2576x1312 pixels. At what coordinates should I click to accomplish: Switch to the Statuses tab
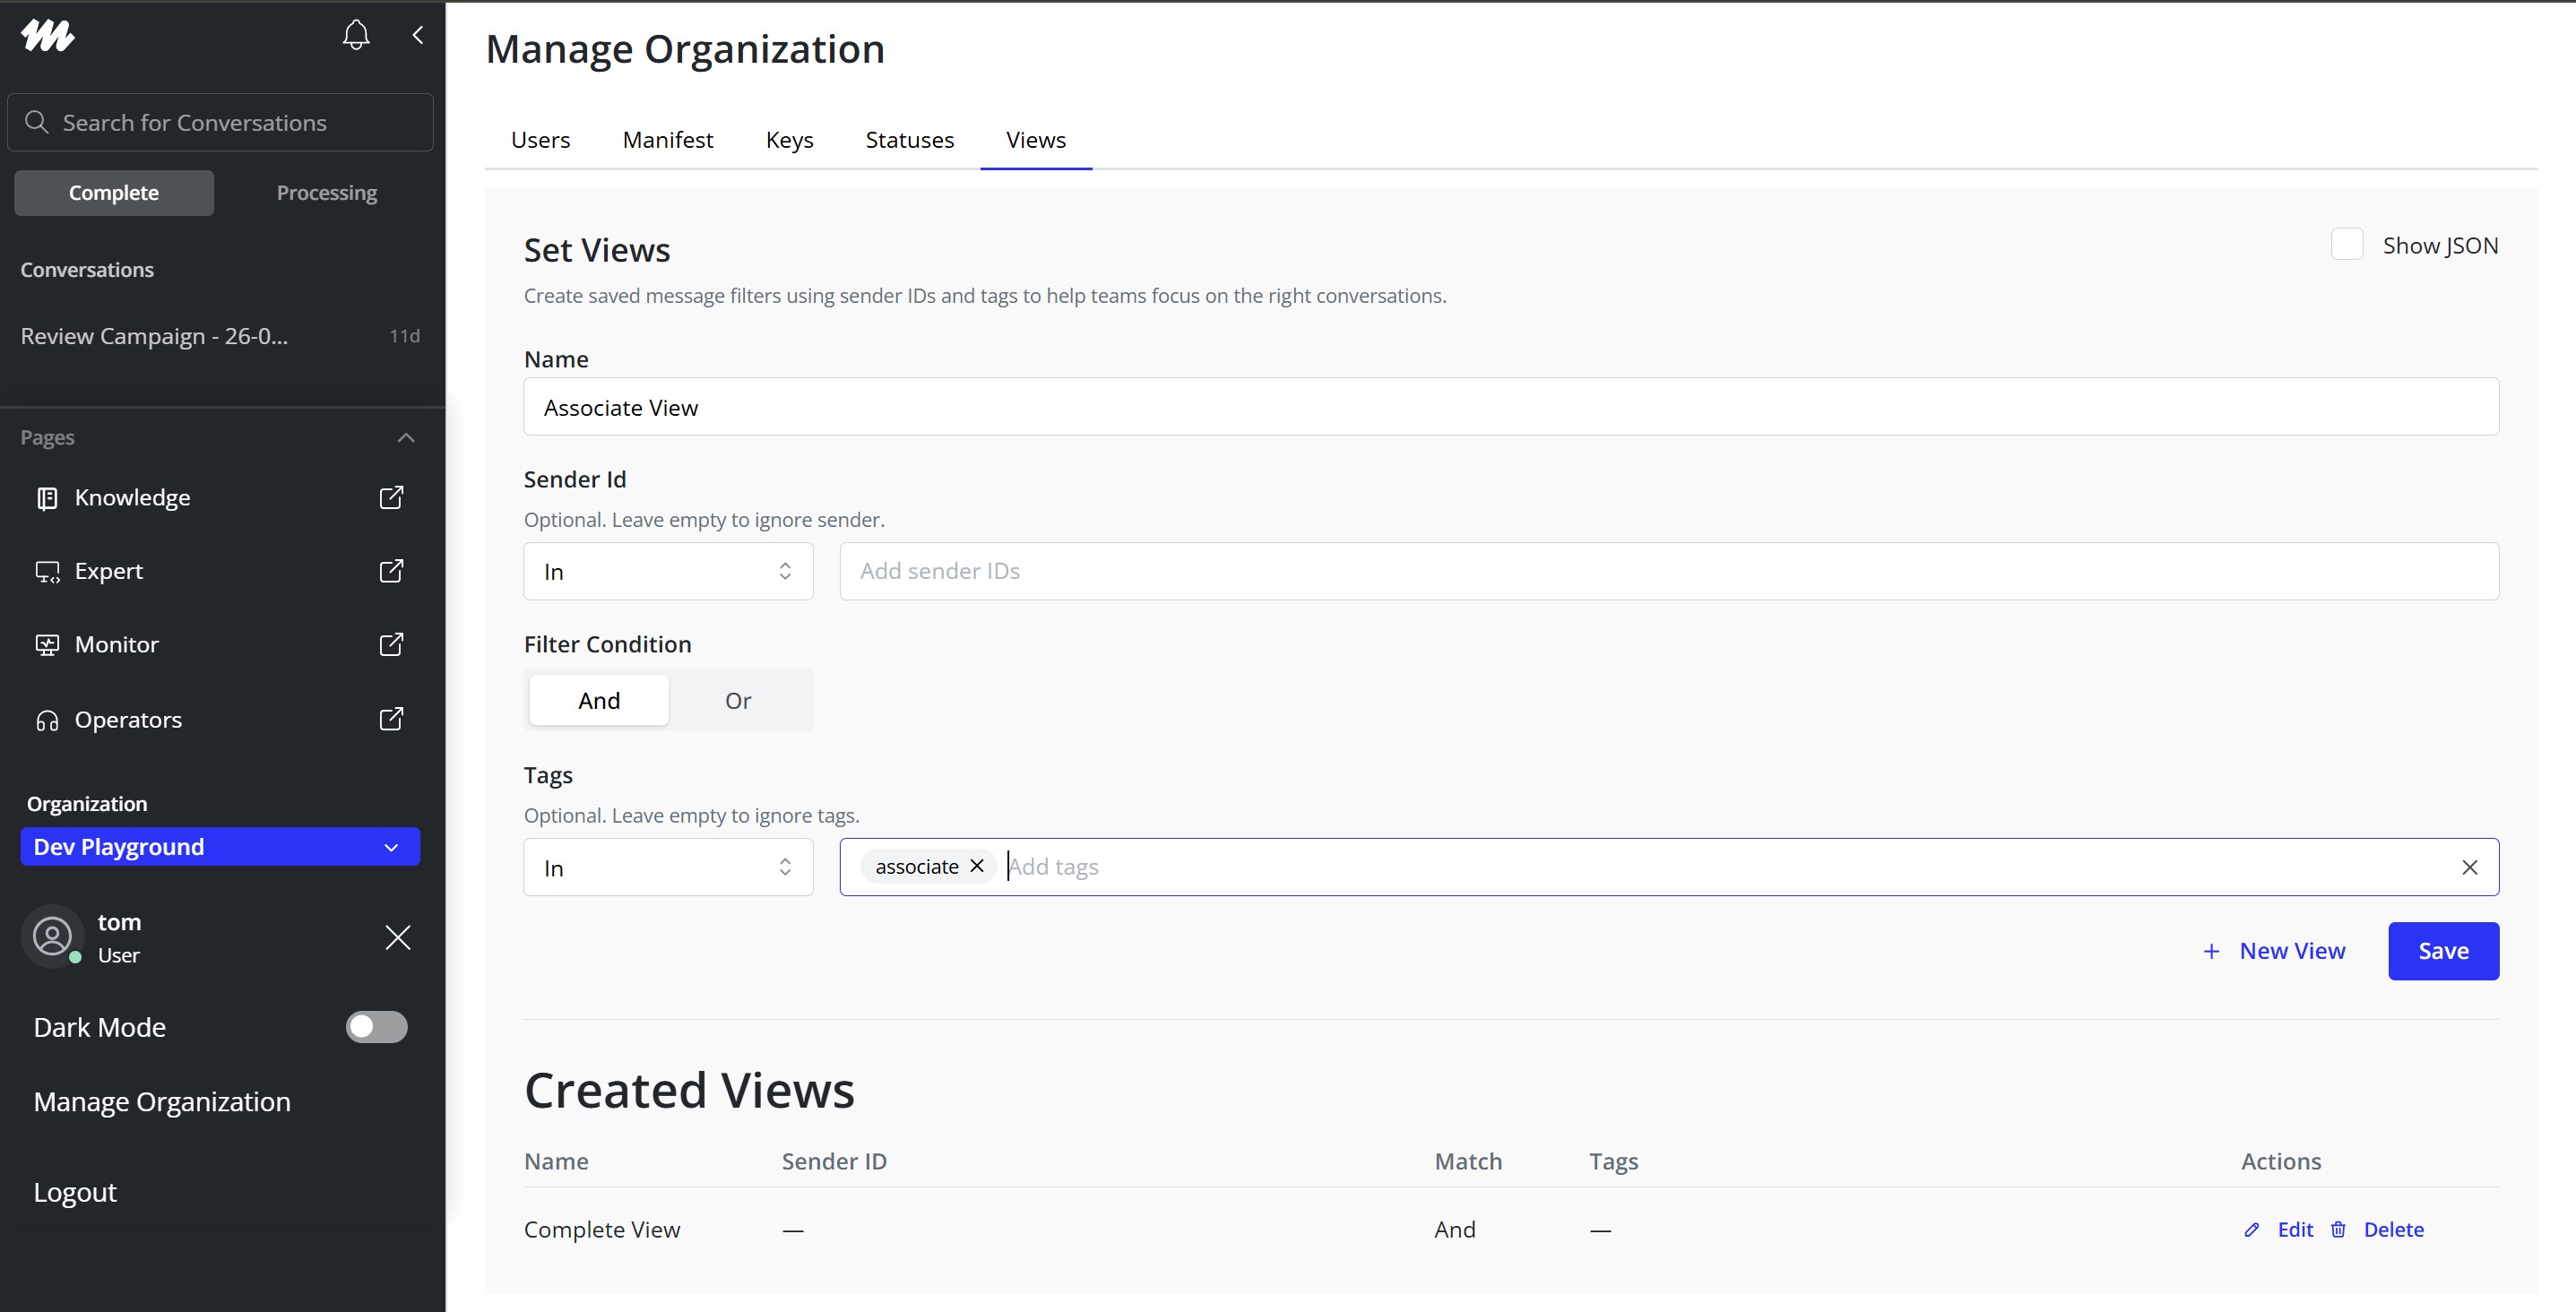pyautogui.click(x=909, y=140)
